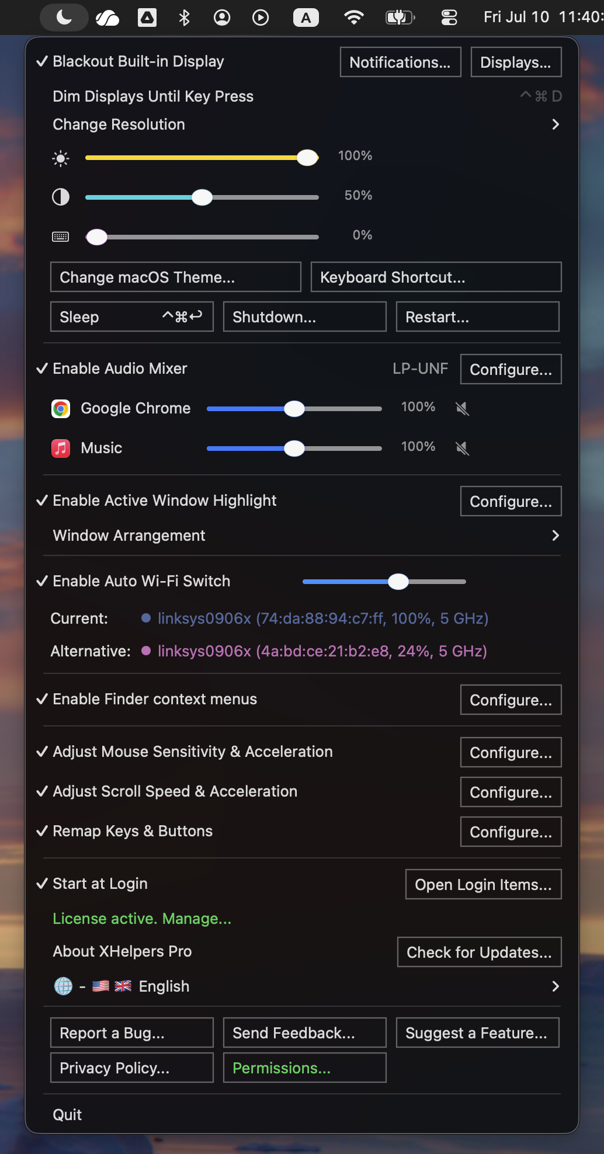The width and height of the screenshot is (604, 1154).
Task: Open Displays... settings
Action: pos(516,62)
